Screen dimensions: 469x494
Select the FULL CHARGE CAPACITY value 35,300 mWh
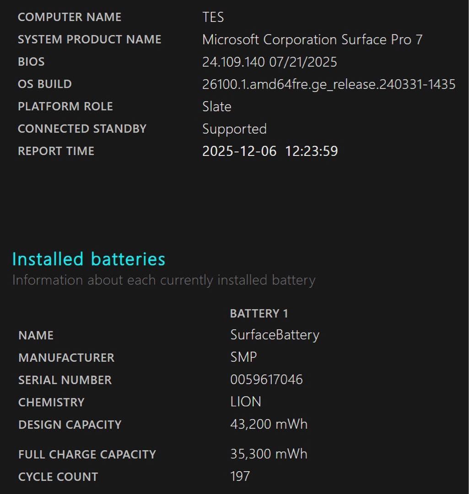(x=267, y=454)
